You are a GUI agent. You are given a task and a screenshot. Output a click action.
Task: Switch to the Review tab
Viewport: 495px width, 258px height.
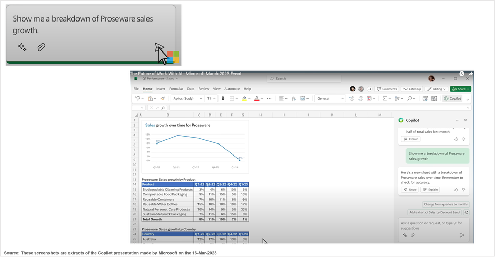(x=204, y=89)
